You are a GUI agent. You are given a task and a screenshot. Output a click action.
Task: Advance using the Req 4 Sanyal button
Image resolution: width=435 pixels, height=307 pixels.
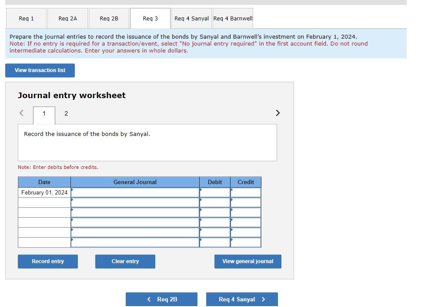pos(242,299)
